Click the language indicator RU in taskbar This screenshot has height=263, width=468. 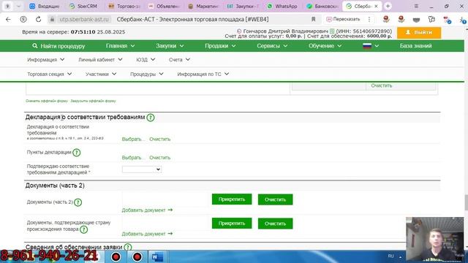pos(390,256)
